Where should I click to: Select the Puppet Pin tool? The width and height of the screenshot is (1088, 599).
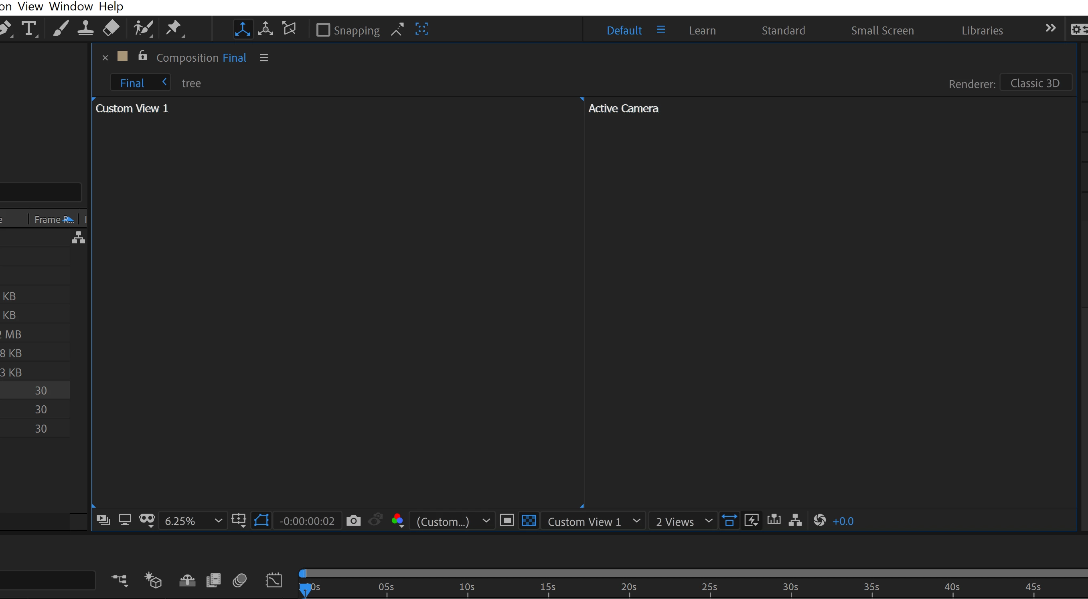point(173,29)
